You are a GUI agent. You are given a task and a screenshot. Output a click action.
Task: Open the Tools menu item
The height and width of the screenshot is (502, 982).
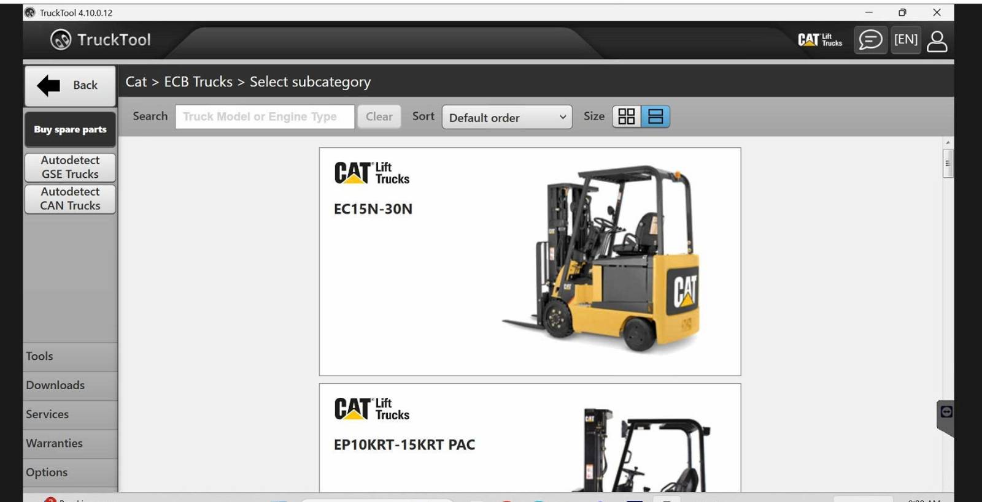click(x=70, y=357)
